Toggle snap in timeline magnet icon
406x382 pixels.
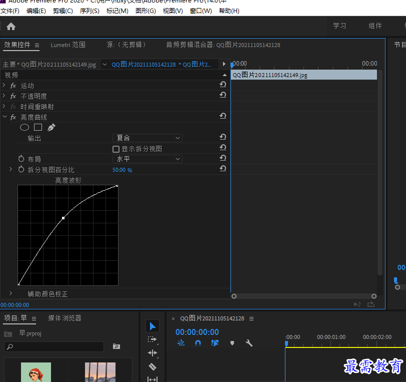(x=198, y=343)
